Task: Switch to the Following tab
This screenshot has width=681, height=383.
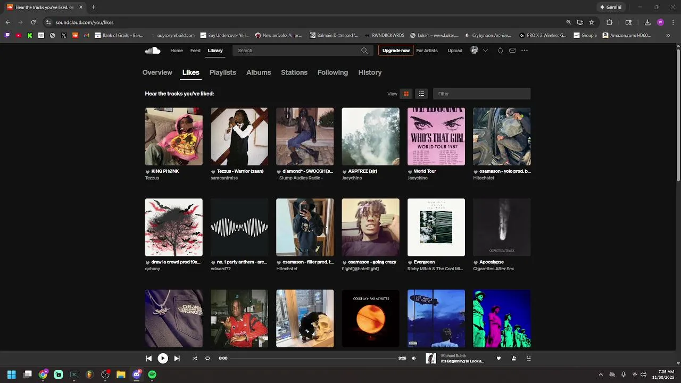Action: click(x=333, y=72)
